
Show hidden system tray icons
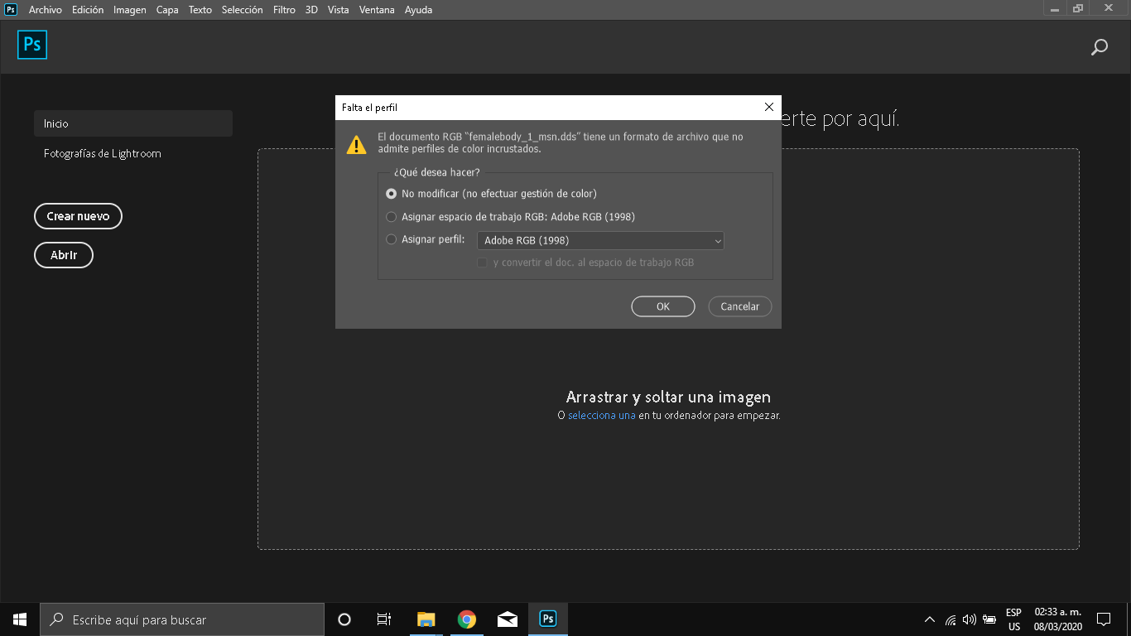pyautogui.click(x=930, y=619)
